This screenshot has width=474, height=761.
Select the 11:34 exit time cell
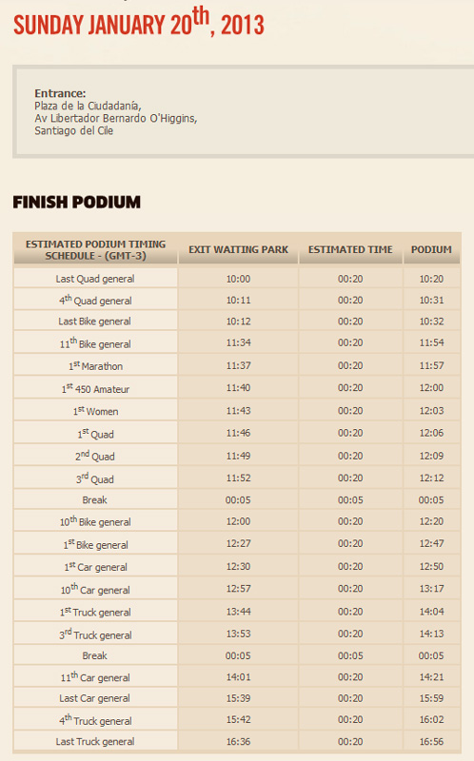click(x=239, y=343)
